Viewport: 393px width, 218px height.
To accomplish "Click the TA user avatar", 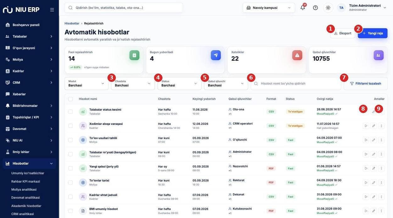I will click(341, 8).
